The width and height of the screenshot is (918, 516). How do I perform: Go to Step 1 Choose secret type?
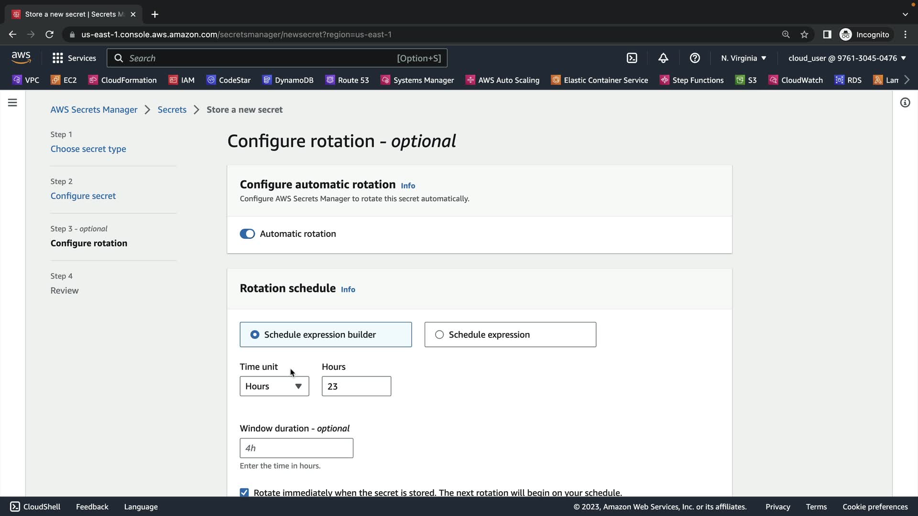point(88,149)
